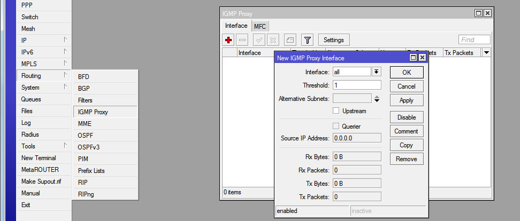The width and height of the screenshot is (520, 221).
Task: Open the column list dropdown in table header
Action: point(486,53)
